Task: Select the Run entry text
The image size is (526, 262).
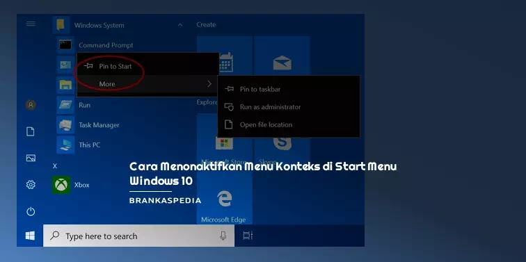Action: [85, 105]
